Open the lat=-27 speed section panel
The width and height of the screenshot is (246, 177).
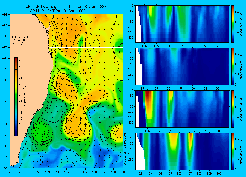click(182, 24)
